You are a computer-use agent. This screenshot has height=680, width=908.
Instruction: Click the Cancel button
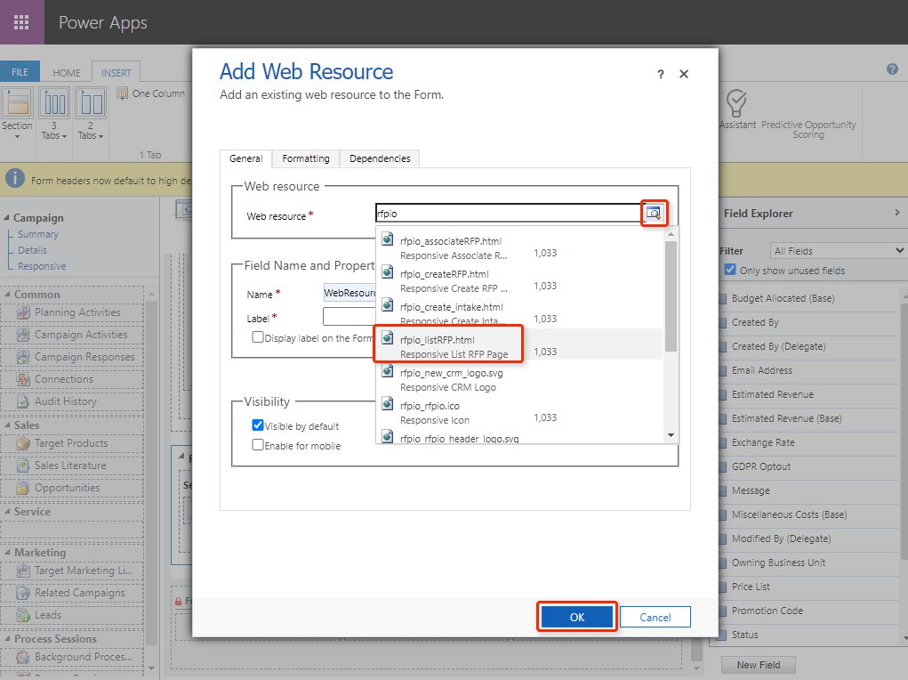655,617
